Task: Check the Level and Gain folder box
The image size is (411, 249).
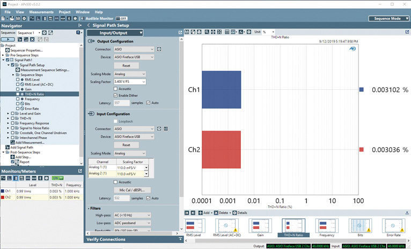Action: (12, 113)
